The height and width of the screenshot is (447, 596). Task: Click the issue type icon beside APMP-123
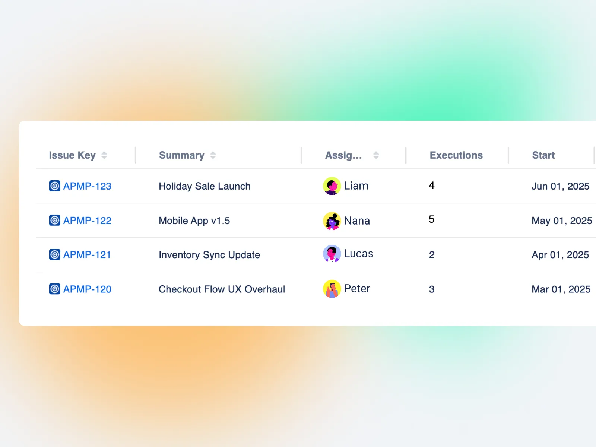click(55, 186)
